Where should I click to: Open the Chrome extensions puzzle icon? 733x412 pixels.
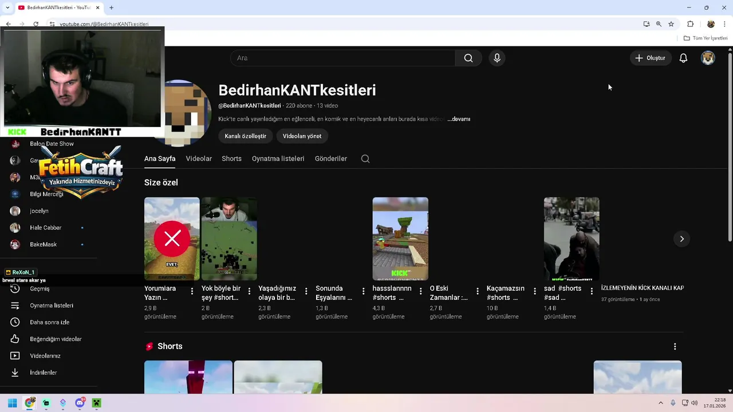click(690, 24)
